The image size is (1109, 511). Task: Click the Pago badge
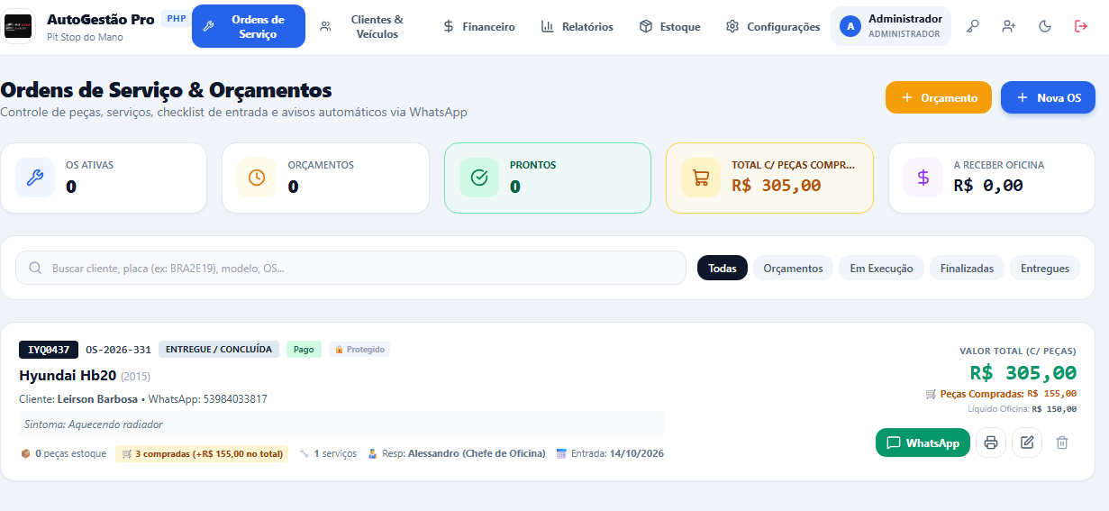click(304, 350)
